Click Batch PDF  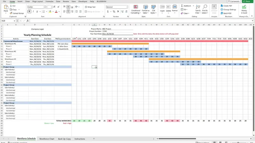coord(226,13)
